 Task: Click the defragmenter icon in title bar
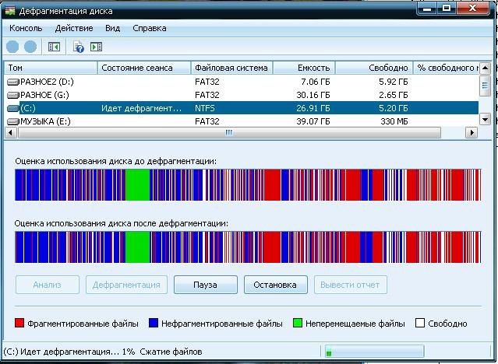pos(10,10)
